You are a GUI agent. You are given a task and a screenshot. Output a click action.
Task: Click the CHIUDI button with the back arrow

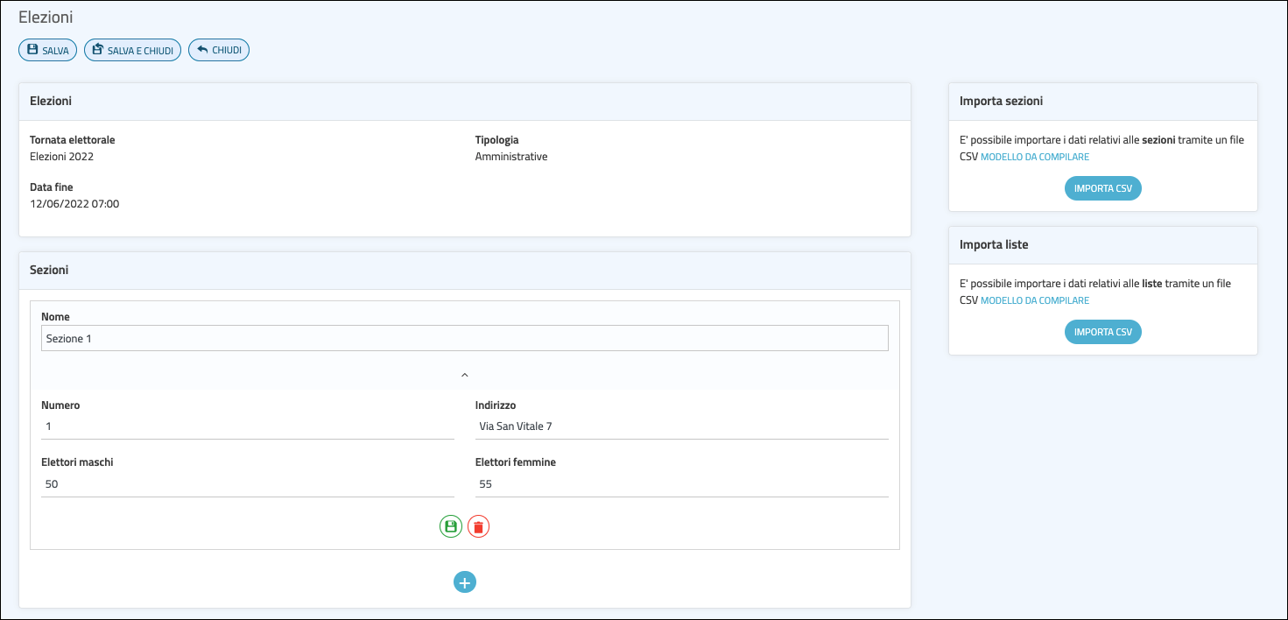click(x=219, y=51)
